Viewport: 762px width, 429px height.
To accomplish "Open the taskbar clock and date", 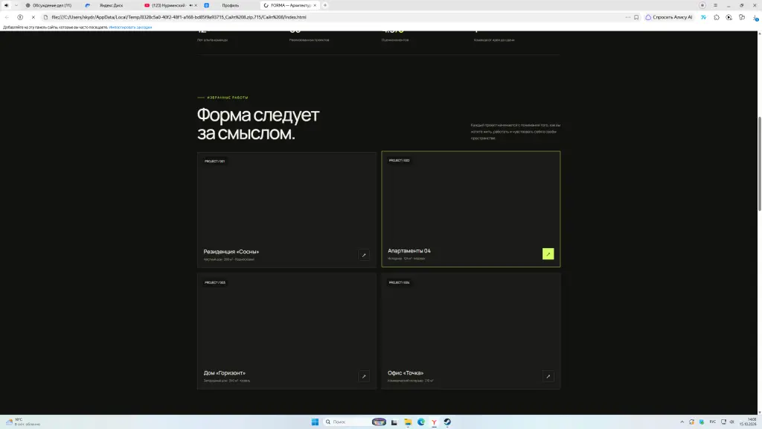I will click(749, 422).
